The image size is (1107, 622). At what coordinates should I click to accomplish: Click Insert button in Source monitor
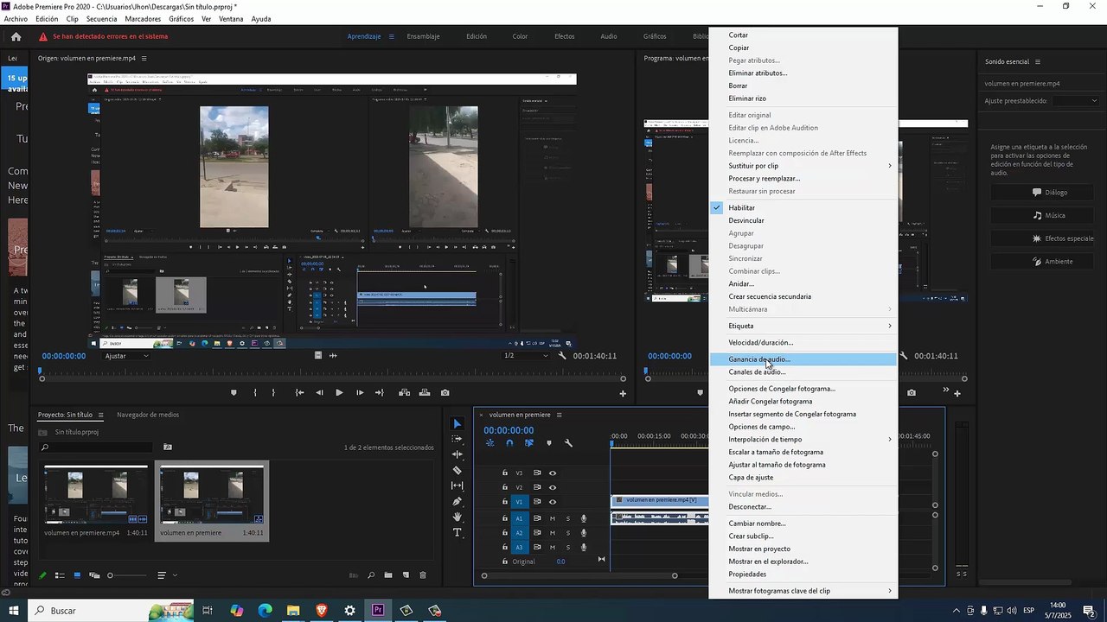[404, 393]
